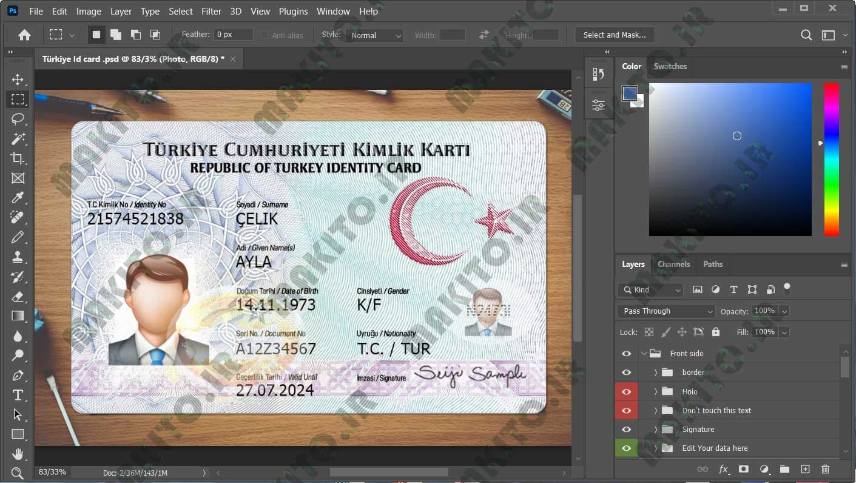Click the Home icon in options bar
This screenshot has height=483, width=856.
point(24,35)
